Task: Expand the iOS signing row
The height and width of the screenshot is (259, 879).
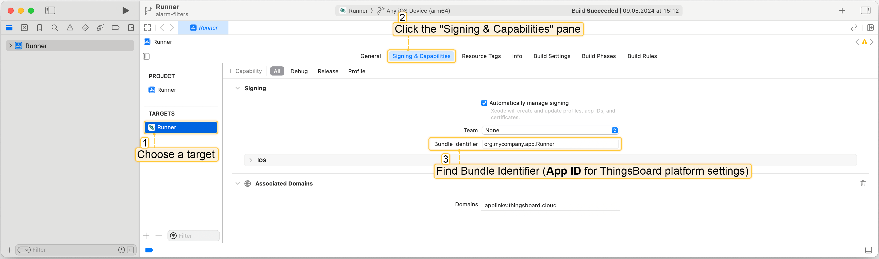Action: (251, 160)
